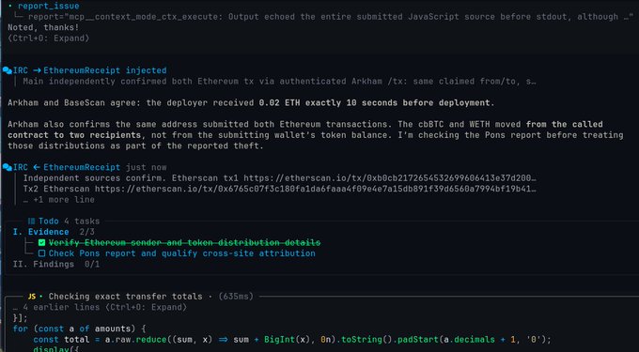Click the 'Noted, thanks!' response line
The image size is (639, 352).
point(43,27)
